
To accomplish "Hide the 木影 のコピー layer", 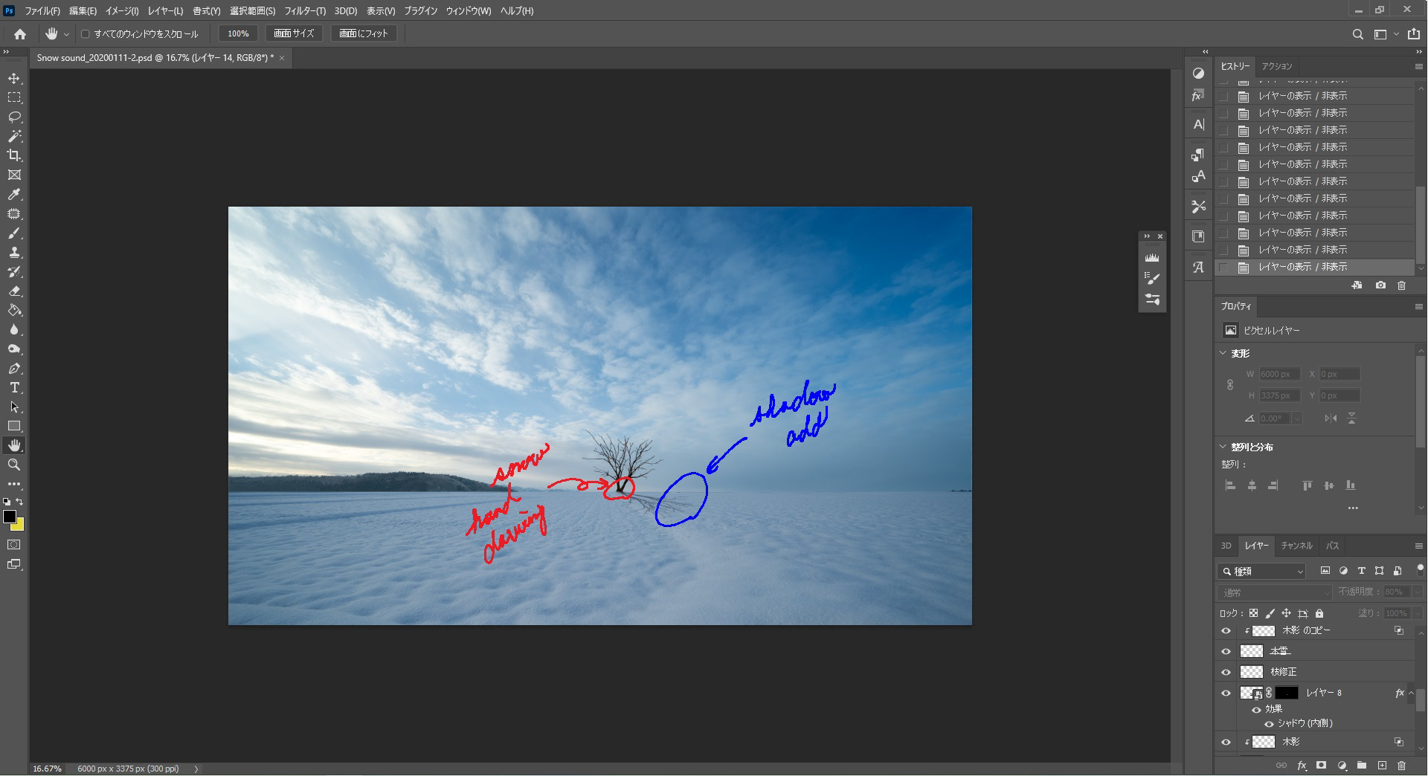I will (x=1226, y=631).
